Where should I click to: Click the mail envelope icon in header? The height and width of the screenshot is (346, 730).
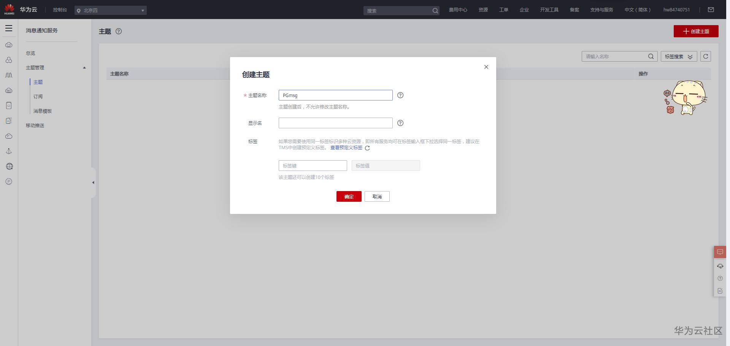pyautogui.click(x=711, y=10)
